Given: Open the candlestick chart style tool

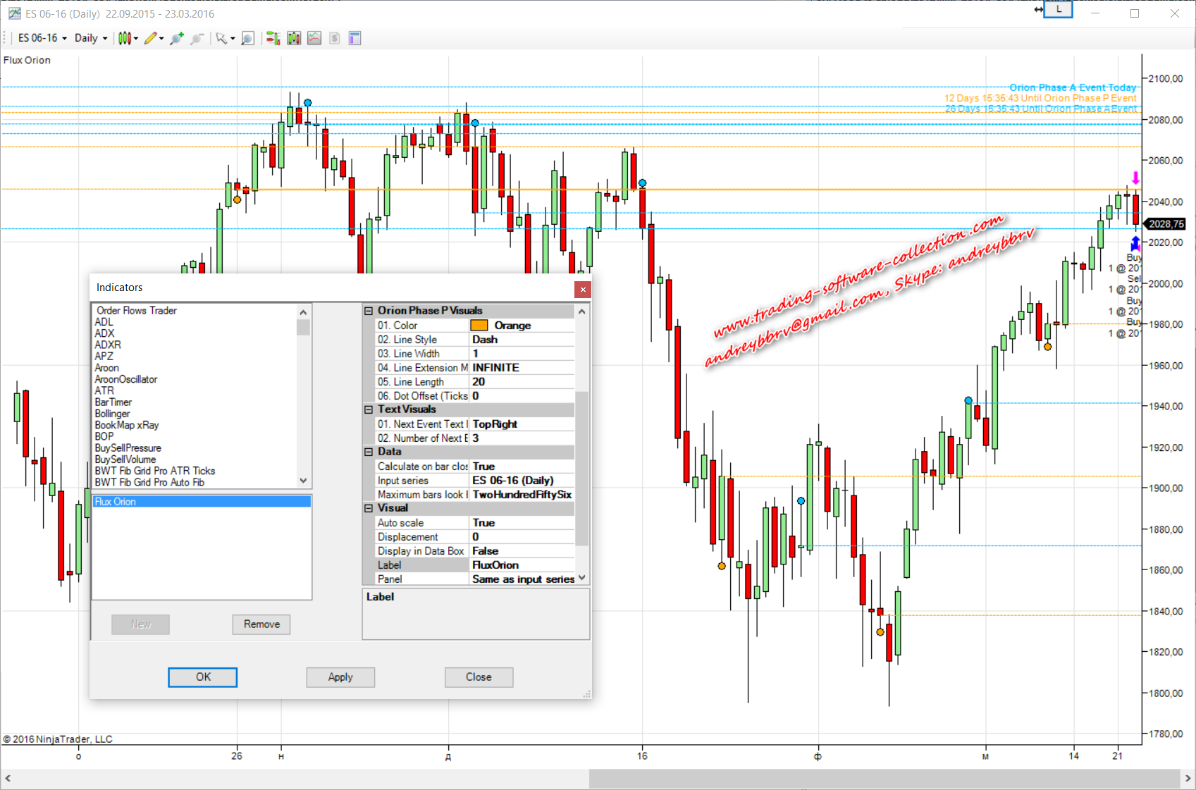Looking at the screenshot, I should (125, 39).
